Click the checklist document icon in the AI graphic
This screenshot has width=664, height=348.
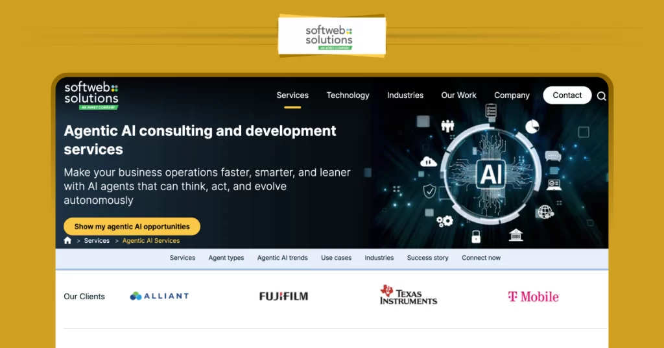pos(491,110)
